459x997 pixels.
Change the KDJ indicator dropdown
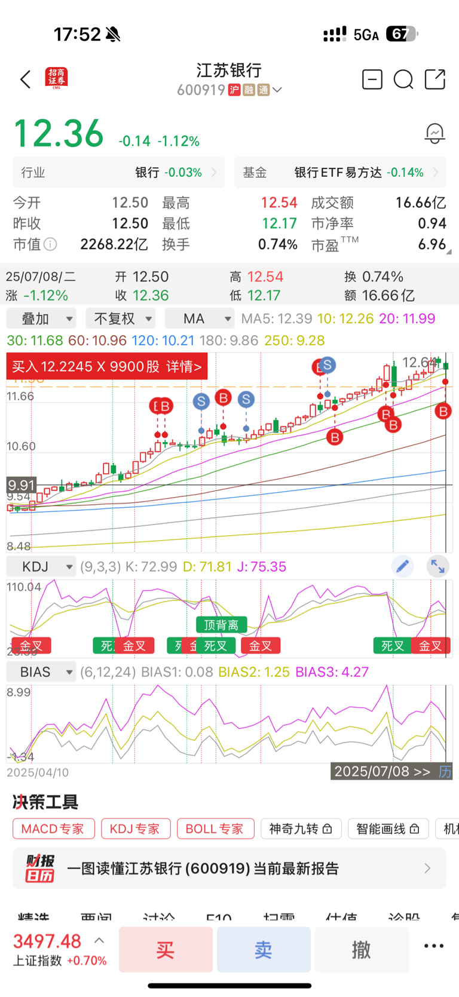tap(41, 566)
